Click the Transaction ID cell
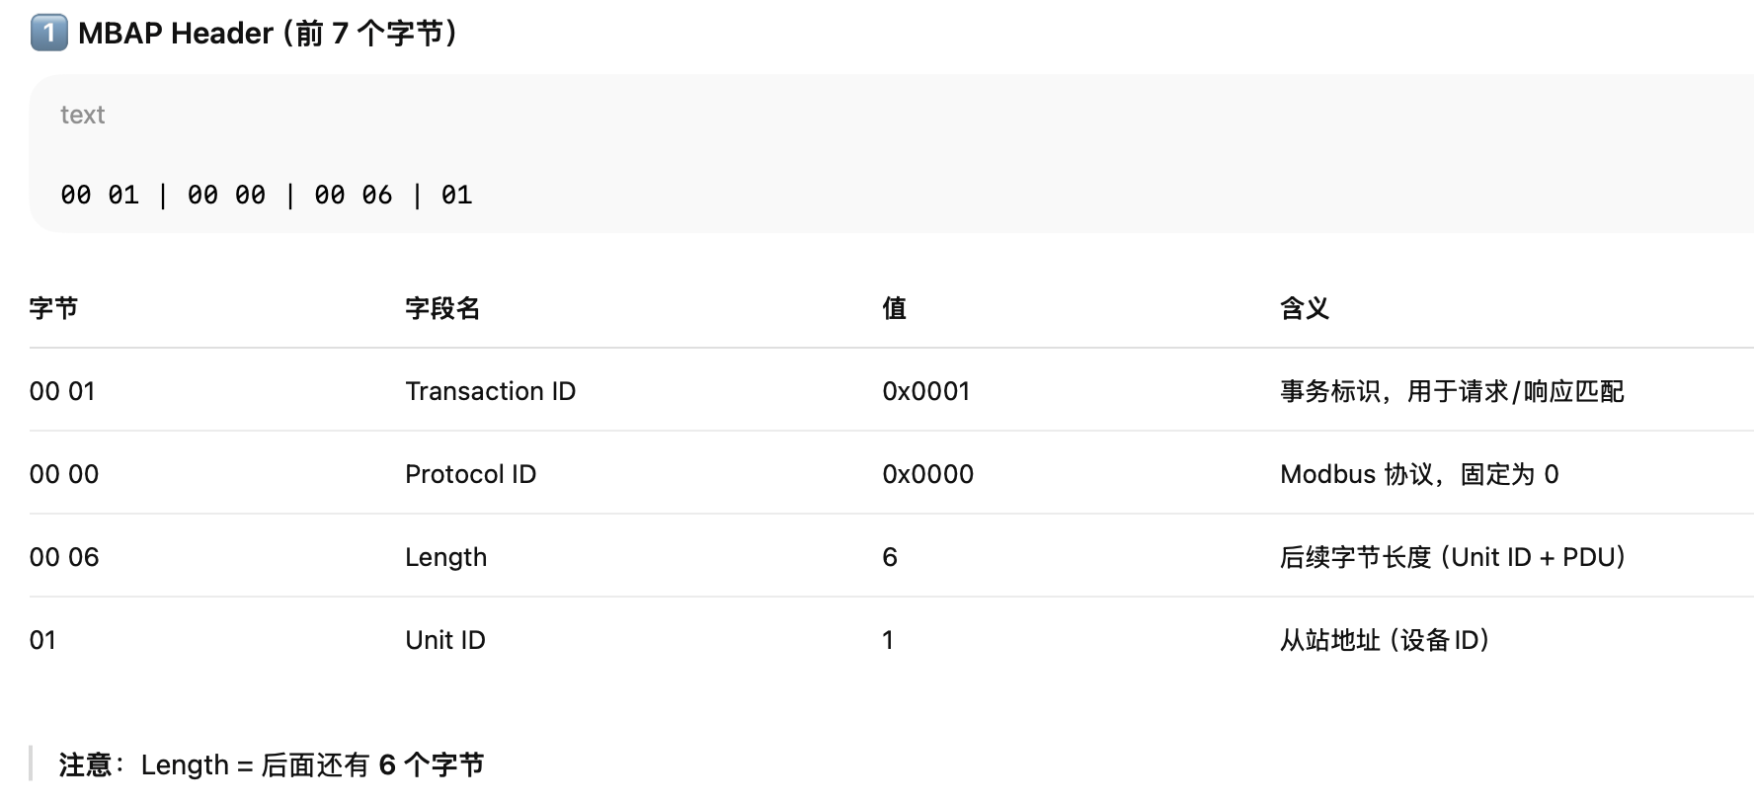 tap(490, 391)
